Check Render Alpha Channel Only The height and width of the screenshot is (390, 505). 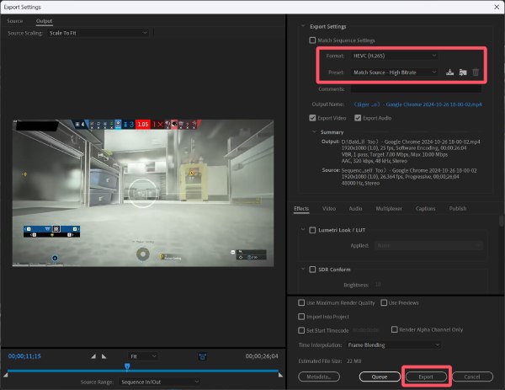(395, 329)
